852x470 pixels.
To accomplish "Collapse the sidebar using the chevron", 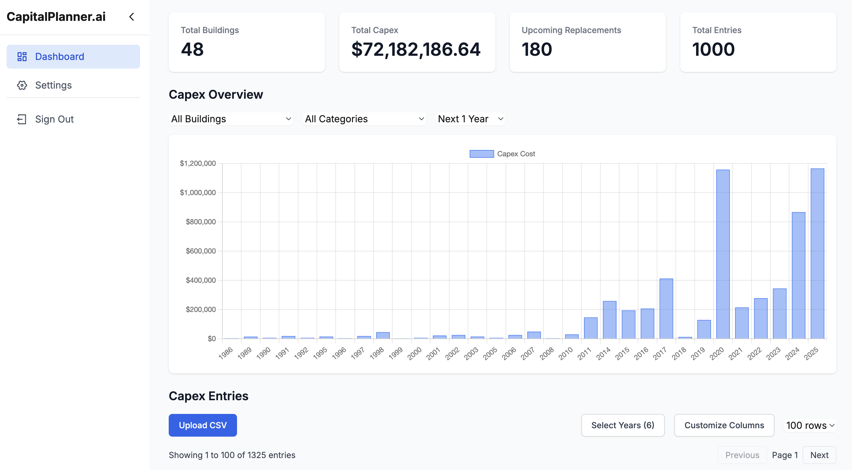I will click(x=132, y=17).
